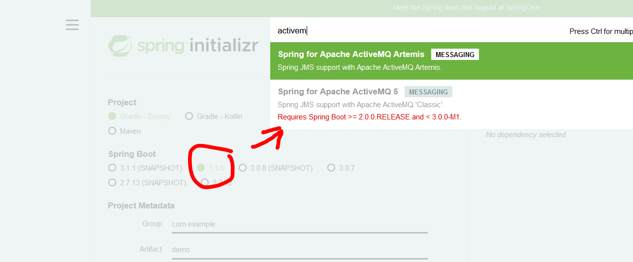633x262 pixels.
Task: Click the Spring Initializr logo
Action: [183, 46]
